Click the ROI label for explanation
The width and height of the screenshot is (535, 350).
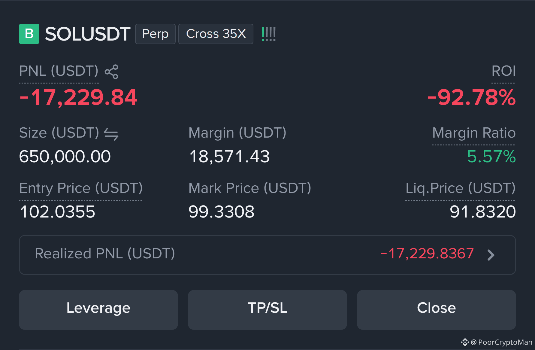pos(503,71)
